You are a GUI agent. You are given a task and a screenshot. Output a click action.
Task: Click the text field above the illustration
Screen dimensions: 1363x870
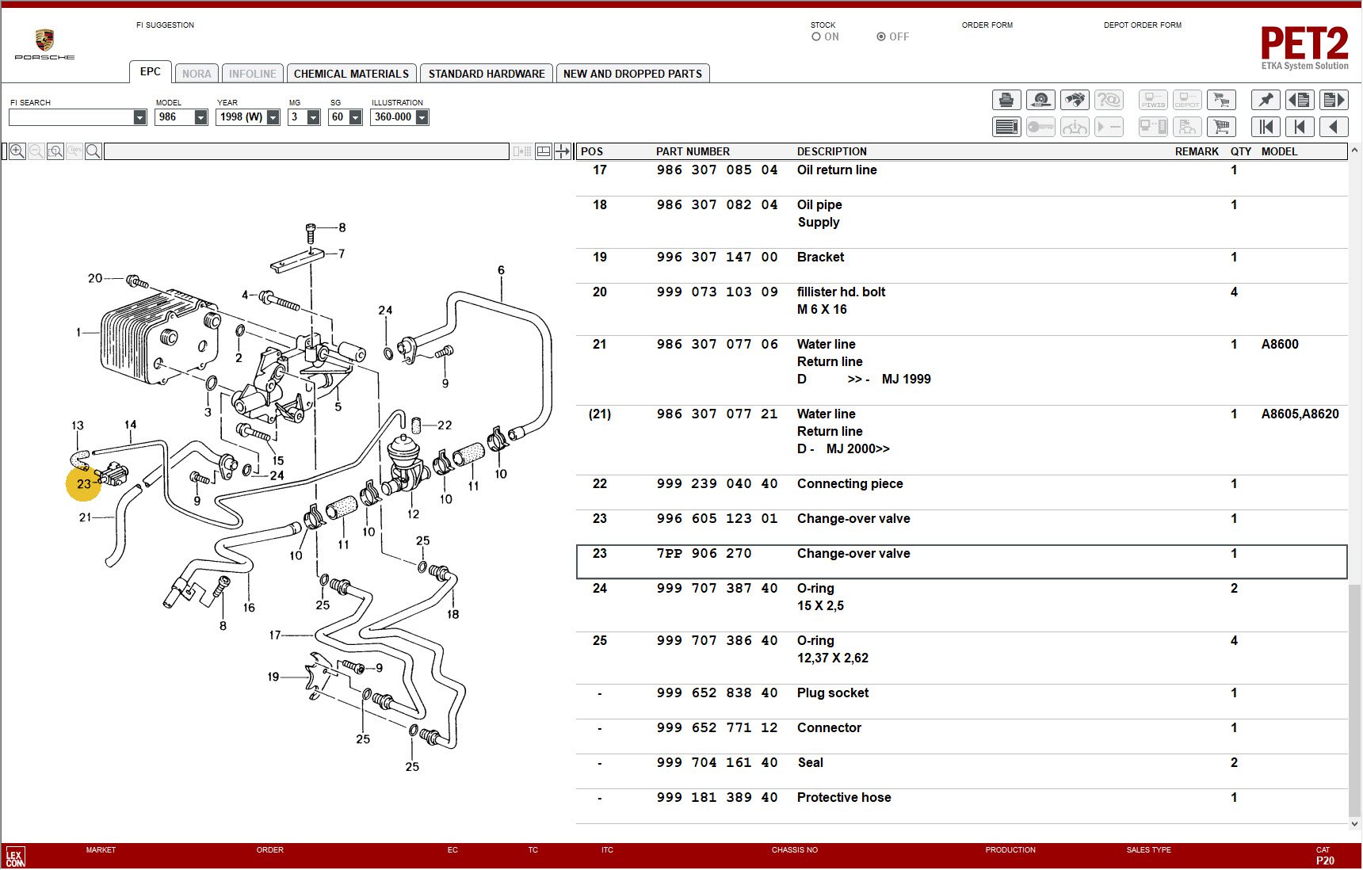(306, 151)
